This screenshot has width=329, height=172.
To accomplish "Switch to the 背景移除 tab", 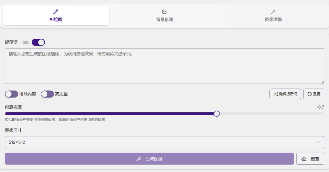I will (x=164, y=19).
